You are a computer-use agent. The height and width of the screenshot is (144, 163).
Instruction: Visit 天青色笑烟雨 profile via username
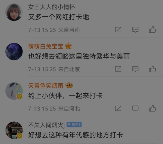click(x=46, y=86)
